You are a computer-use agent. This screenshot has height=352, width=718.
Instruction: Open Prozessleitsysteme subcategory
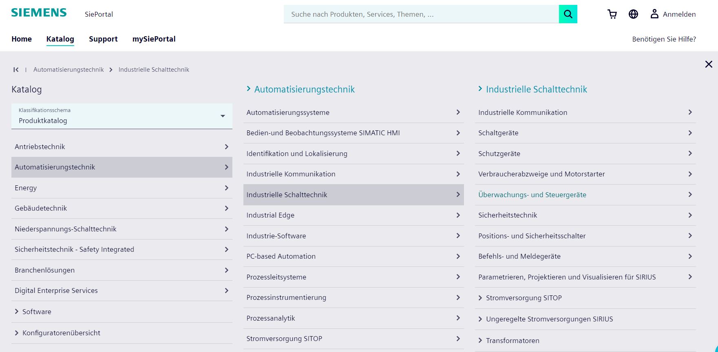coord(353,277)
